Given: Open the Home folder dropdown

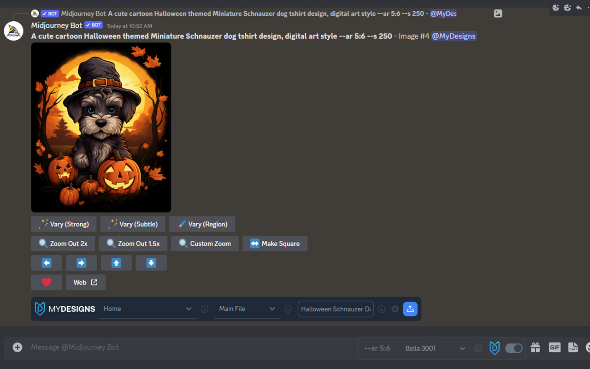Looking at the screenshot, I should point(147,309).
